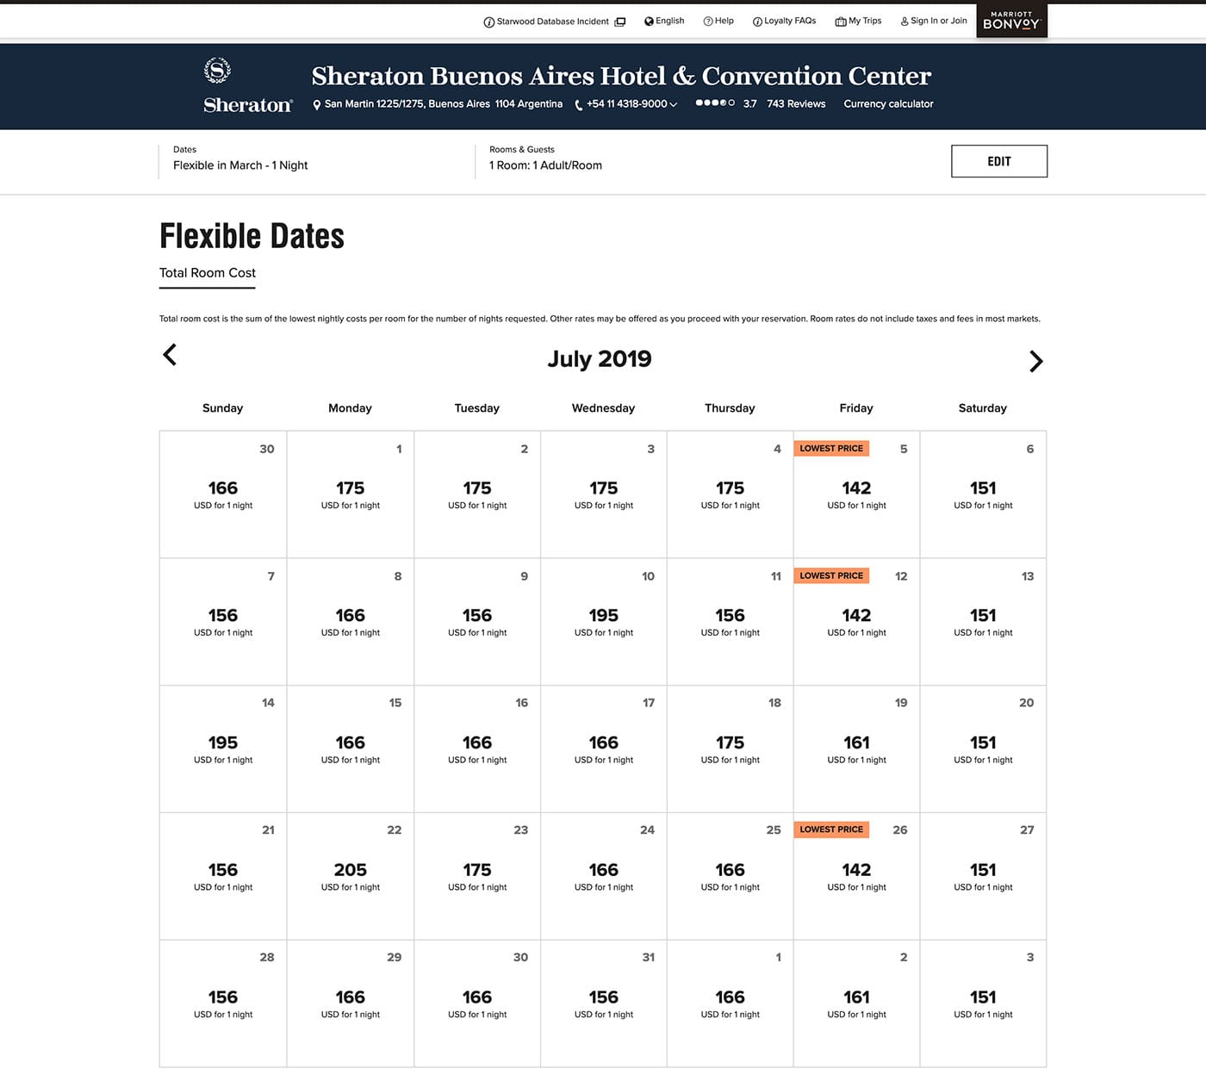
Task: Click the 3.7 rating dots indicator
Action: click(714, 103)
